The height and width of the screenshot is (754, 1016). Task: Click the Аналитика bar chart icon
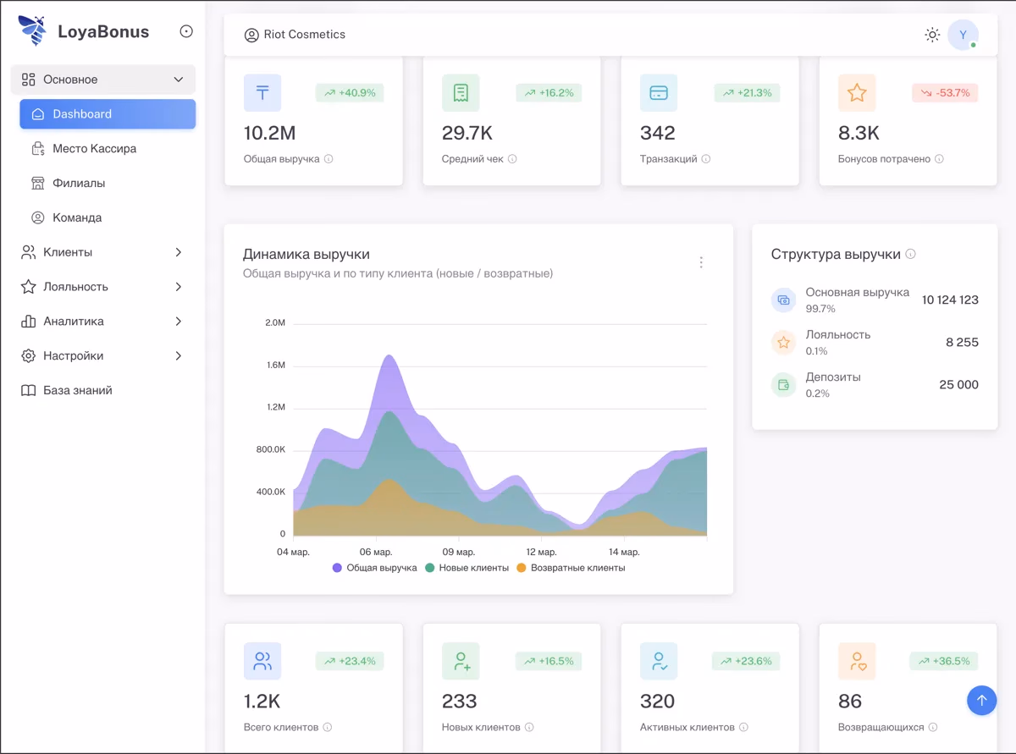tap(29, 322)
